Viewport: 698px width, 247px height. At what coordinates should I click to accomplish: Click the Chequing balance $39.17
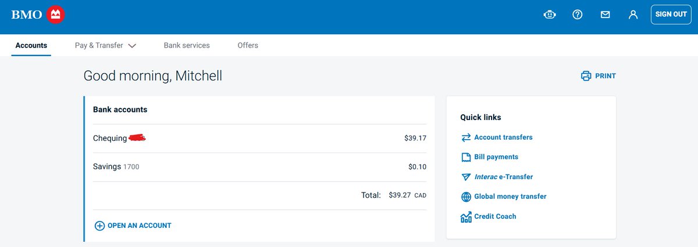[415, 139]
